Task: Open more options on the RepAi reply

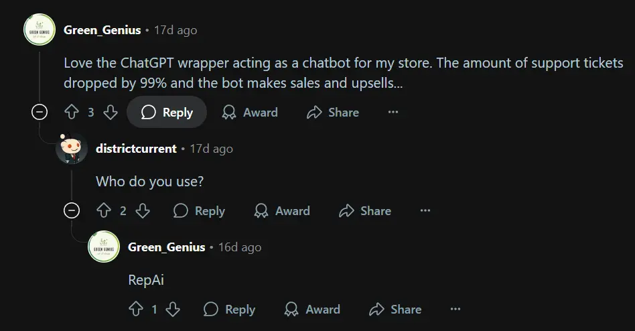Action: tap(455, 310)
